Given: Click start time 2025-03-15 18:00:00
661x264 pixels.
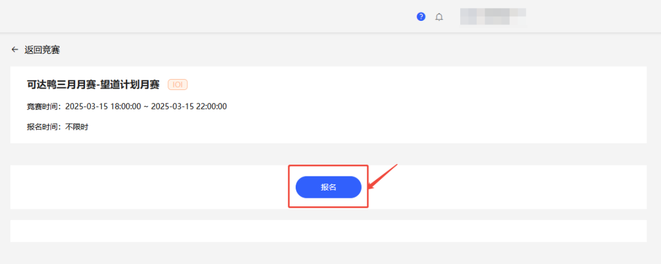Looking at the screenshot, I should point(103,107).
